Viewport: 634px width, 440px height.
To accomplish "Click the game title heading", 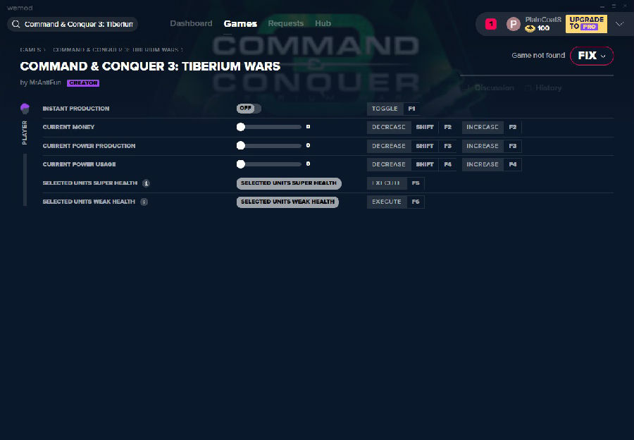I will tap(150, 66).
